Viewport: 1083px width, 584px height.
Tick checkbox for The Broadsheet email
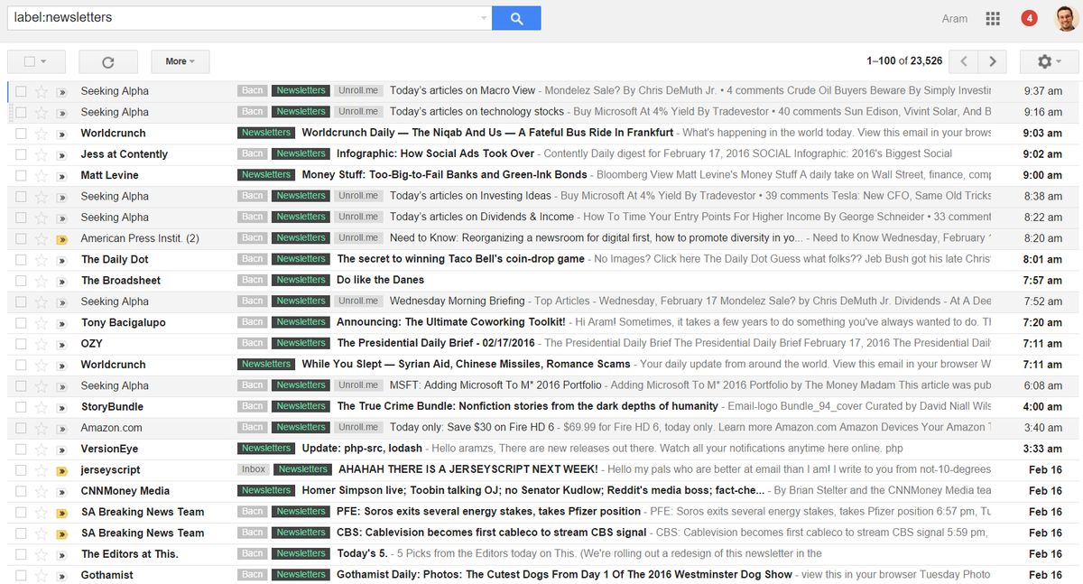coord(21,281)
